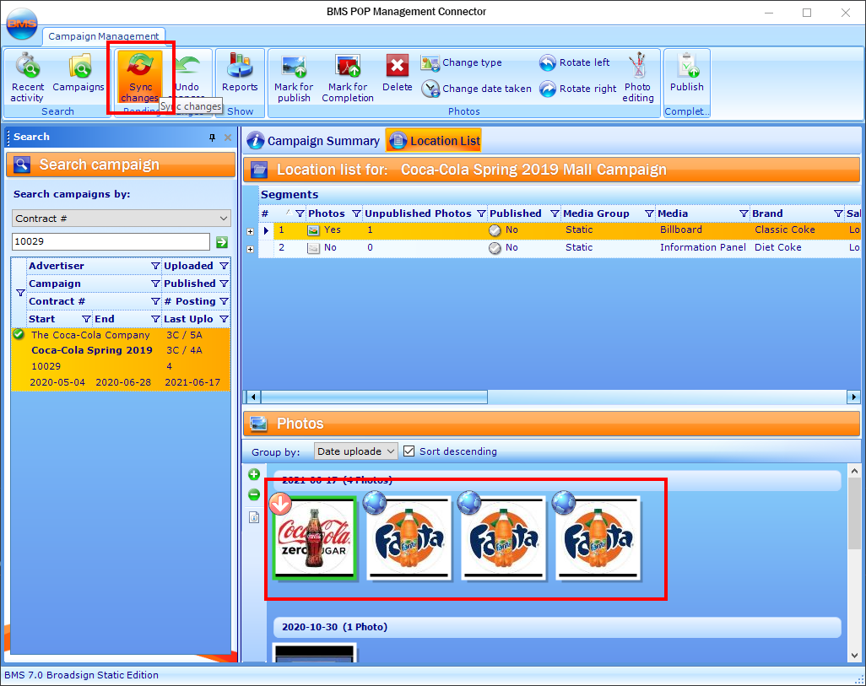
Task: Switch to Location List tab
Action: [x=434, y=141]
